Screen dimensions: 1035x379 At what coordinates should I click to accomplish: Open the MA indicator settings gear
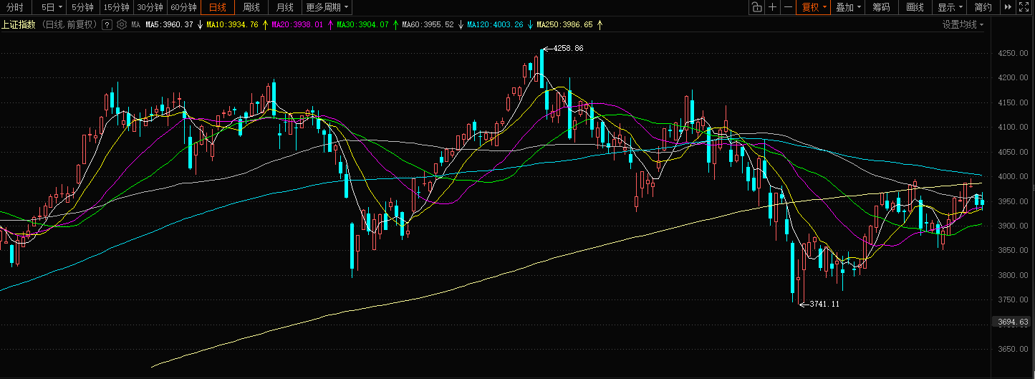(122, 24)
